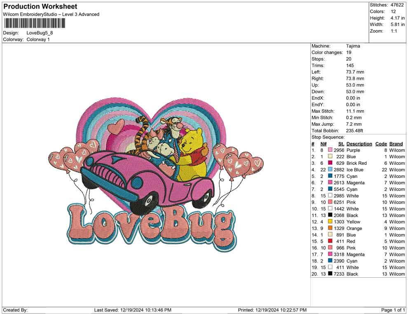
Task: Click the height value '4.17 in'
Action: click(397, 18)
